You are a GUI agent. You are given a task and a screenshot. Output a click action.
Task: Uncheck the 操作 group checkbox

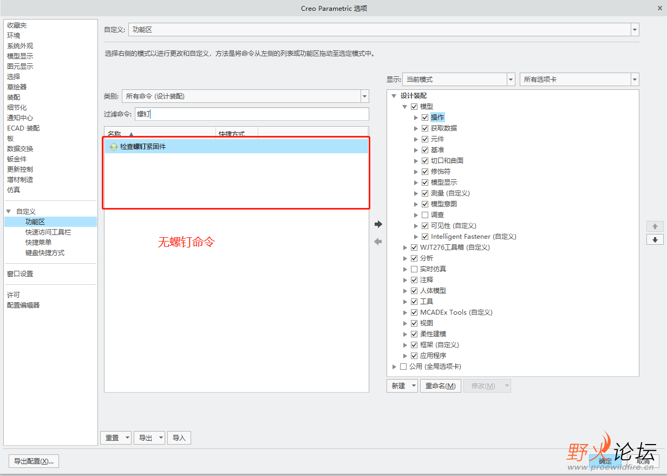425,118
